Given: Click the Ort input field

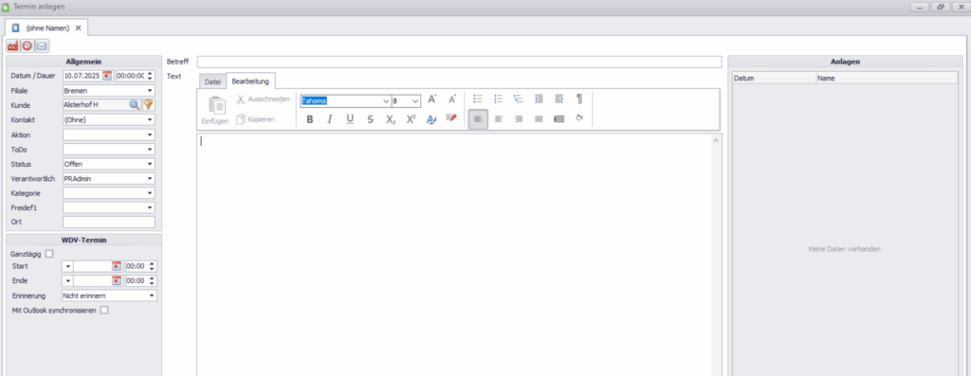Looking at the screenshot, I should [109, 222].
